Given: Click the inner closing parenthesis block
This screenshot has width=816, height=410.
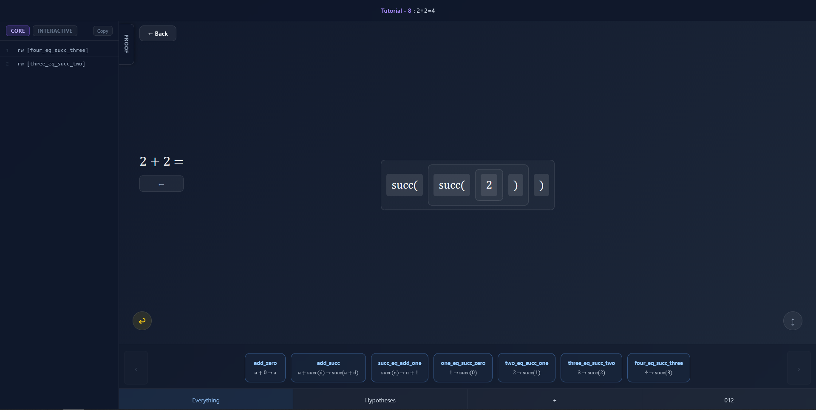Looking at the screenshot, I should [516, 185].
